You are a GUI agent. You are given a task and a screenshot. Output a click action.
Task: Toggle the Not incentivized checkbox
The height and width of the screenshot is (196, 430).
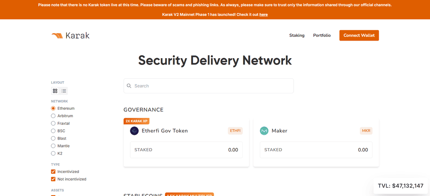point(53,179)
